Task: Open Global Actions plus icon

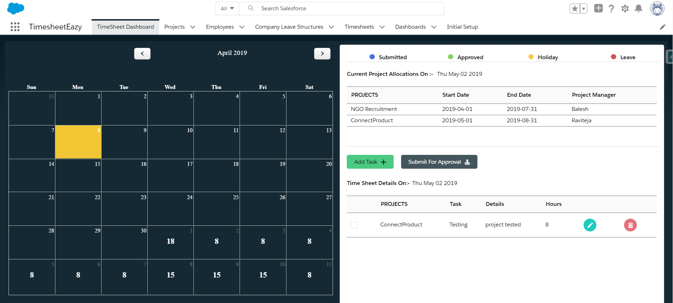Action: click(598, 8)
